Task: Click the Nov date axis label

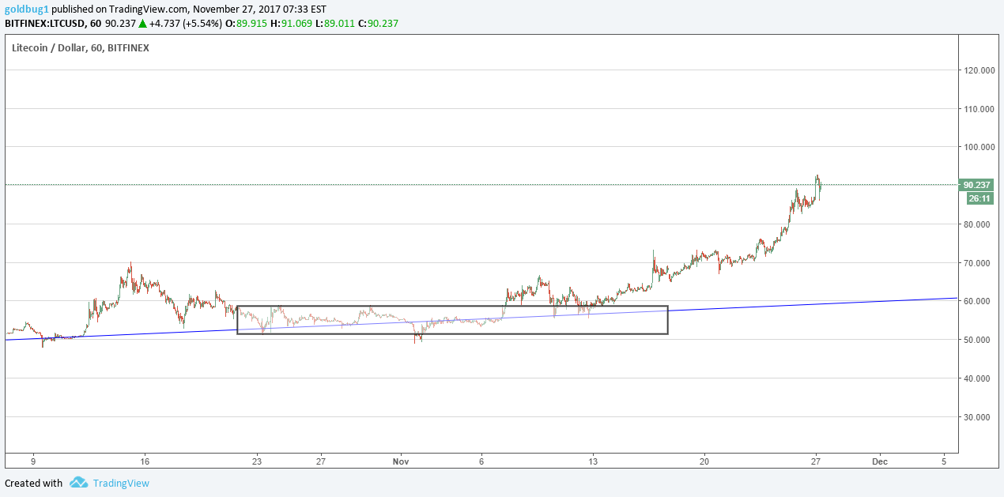Action: [401, 461]
